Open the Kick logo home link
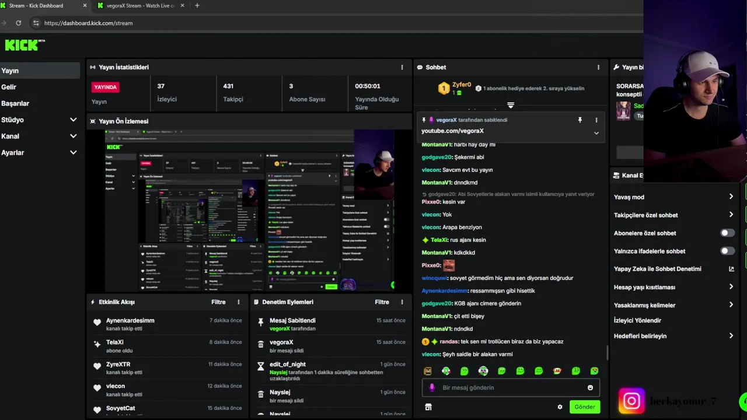 [x=25, y=45]
